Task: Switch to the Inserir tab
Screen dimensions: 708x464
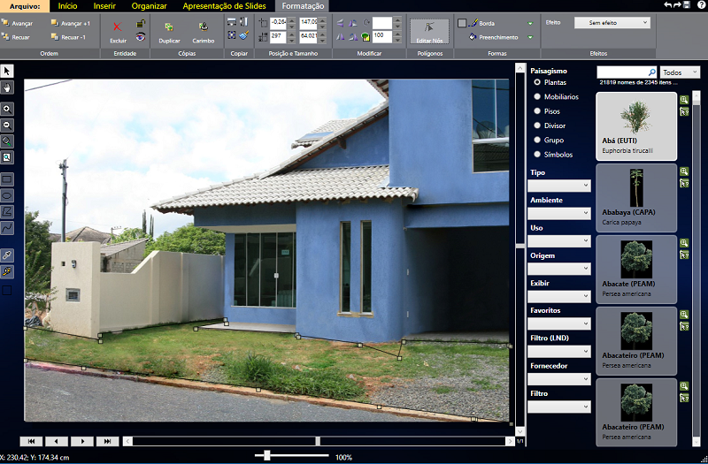Action: coord(104,6)
